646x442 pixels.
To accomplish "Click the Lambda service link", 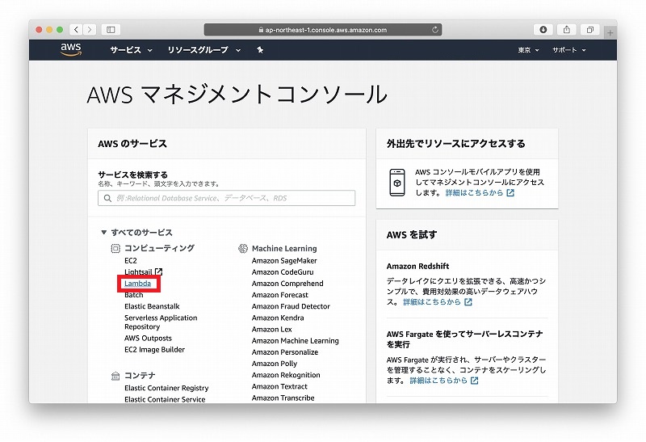I will (x=137, y=284).
